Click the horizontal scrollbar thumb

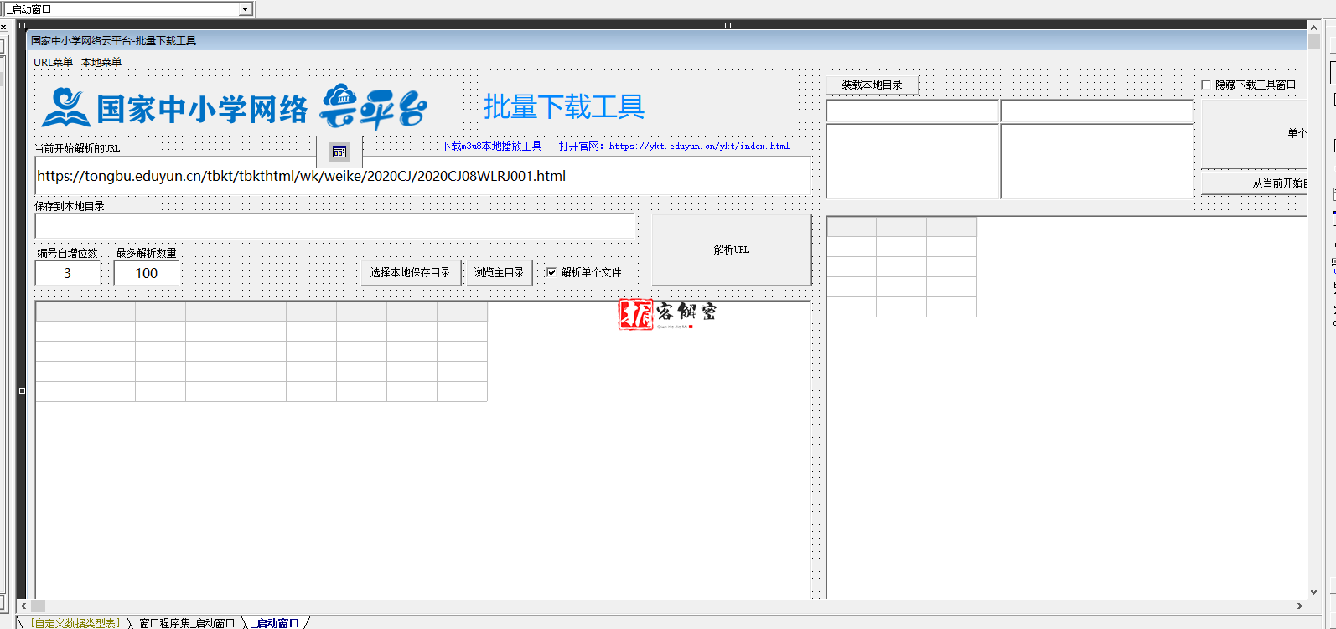(x=38, y=606)
